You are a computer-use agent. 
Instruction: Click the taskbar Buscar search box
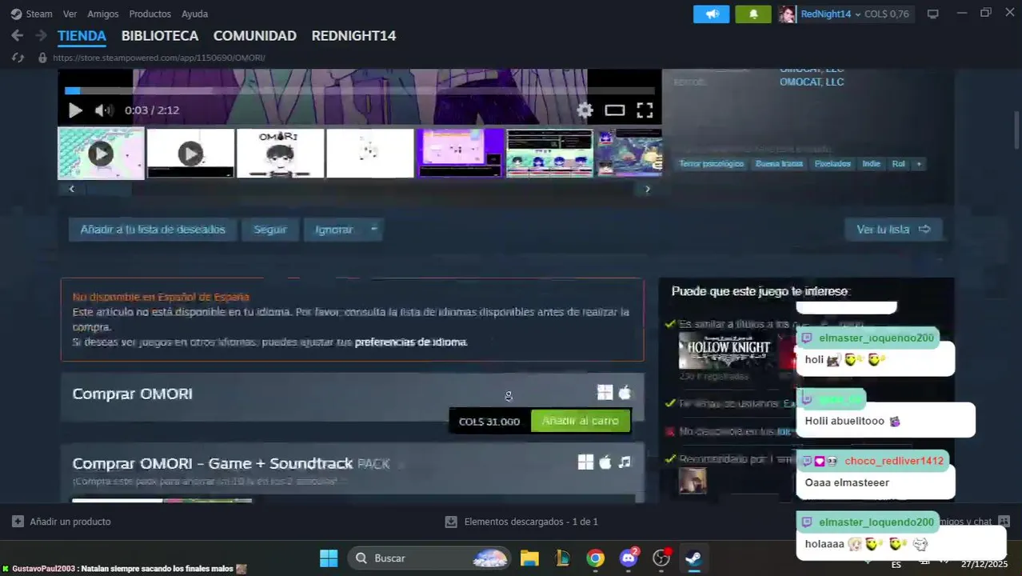click(x=430, y=558)
